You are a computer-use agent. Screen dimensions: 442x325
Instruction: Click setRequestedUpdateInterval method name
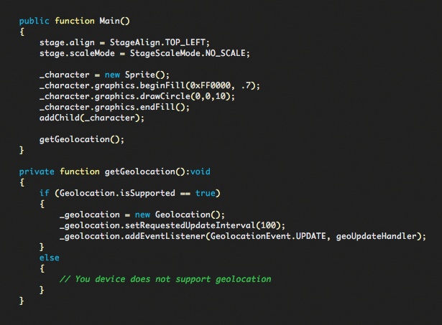point(190,225)
